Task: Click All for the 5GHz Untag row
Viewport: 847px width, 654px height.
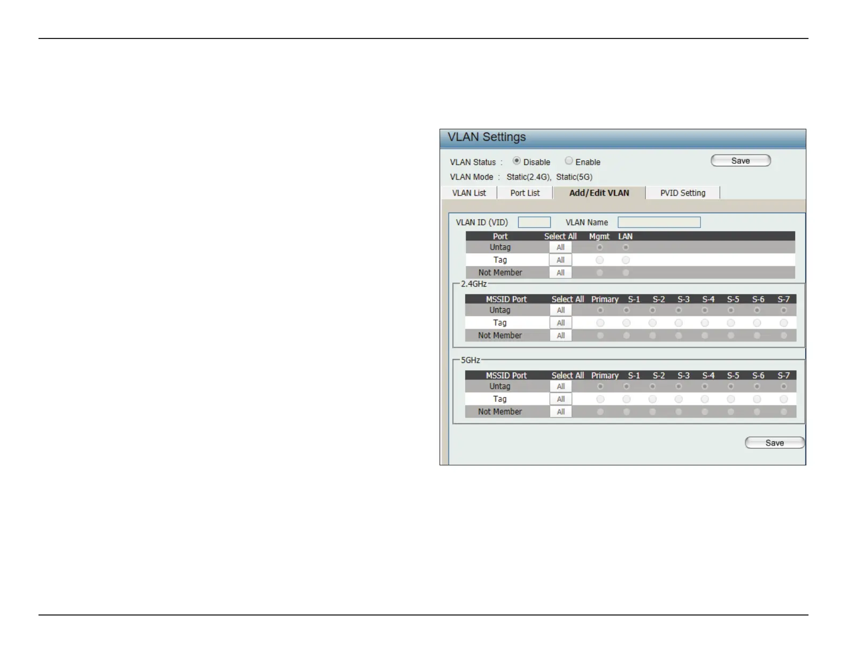Action: pos(561,386)
